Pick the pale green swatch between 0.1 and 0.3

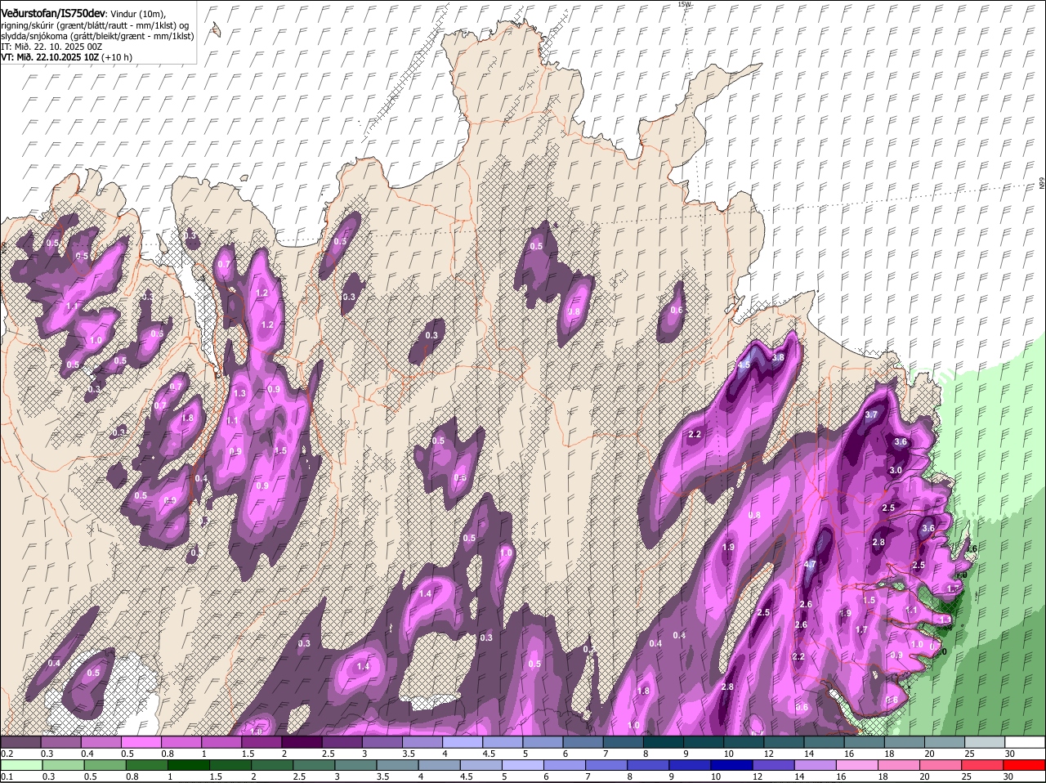(21, 765)
